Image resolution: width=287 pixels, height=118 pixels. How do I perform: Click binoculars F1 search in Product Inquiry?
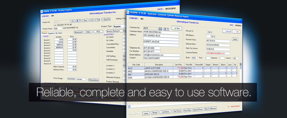click(x=78, y=21)
